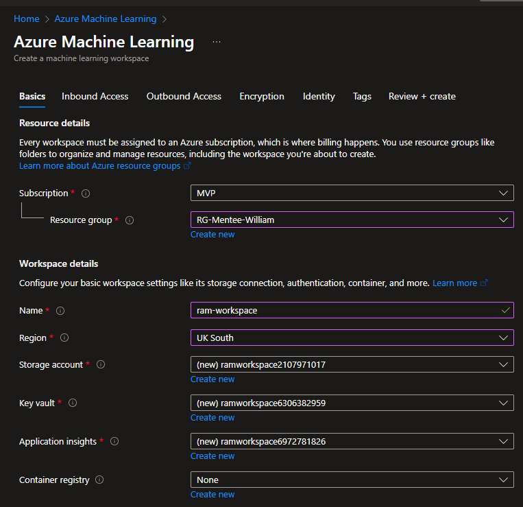Open the Container registry dropdown

(352, 480)
